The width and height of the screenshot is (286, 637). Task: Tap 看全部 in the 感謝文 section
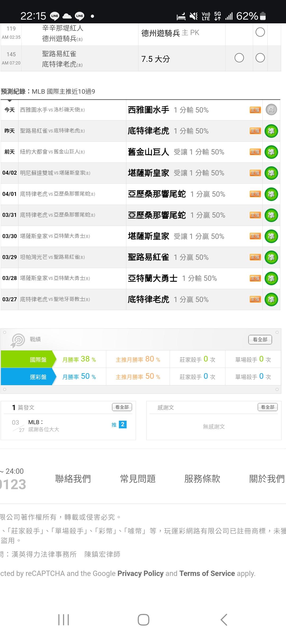pos(267,407)
